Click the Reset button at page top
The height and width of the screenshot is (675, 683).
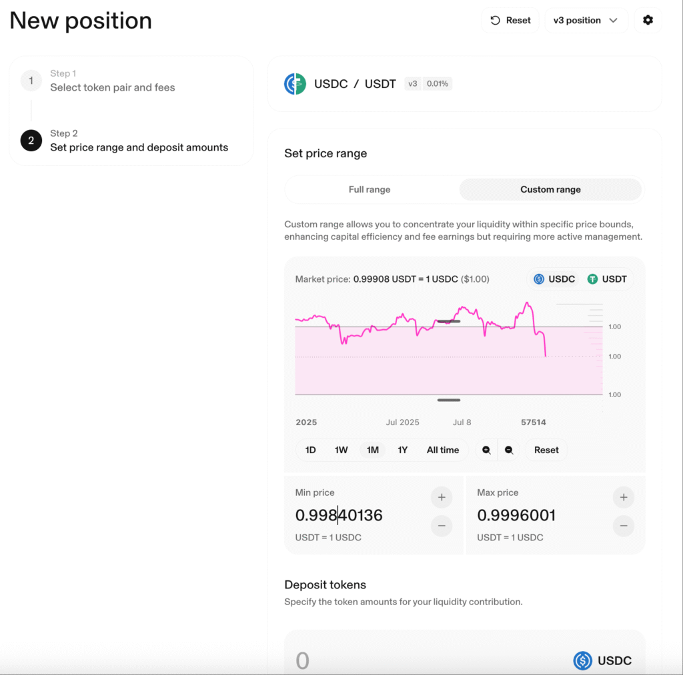click(510, 21)
